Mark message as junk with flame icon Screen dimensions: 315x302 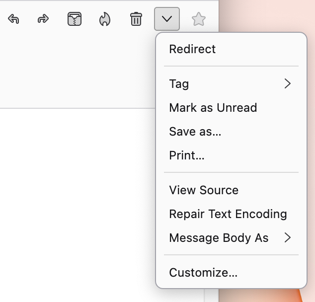[x=105, y=19]
